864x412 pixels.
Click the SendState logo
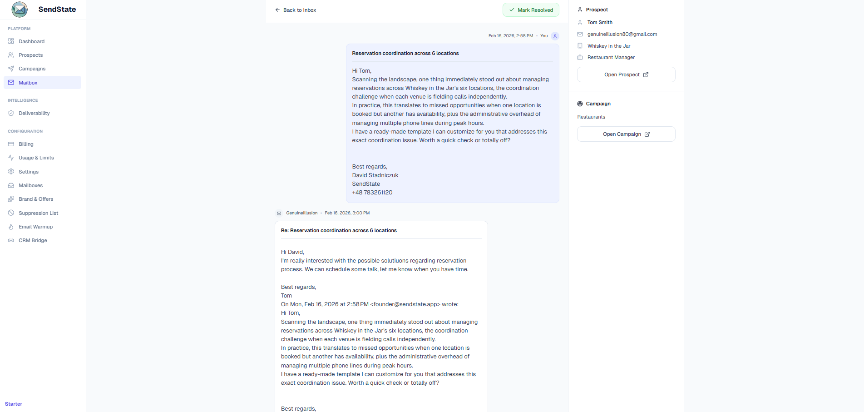[20, 9]
